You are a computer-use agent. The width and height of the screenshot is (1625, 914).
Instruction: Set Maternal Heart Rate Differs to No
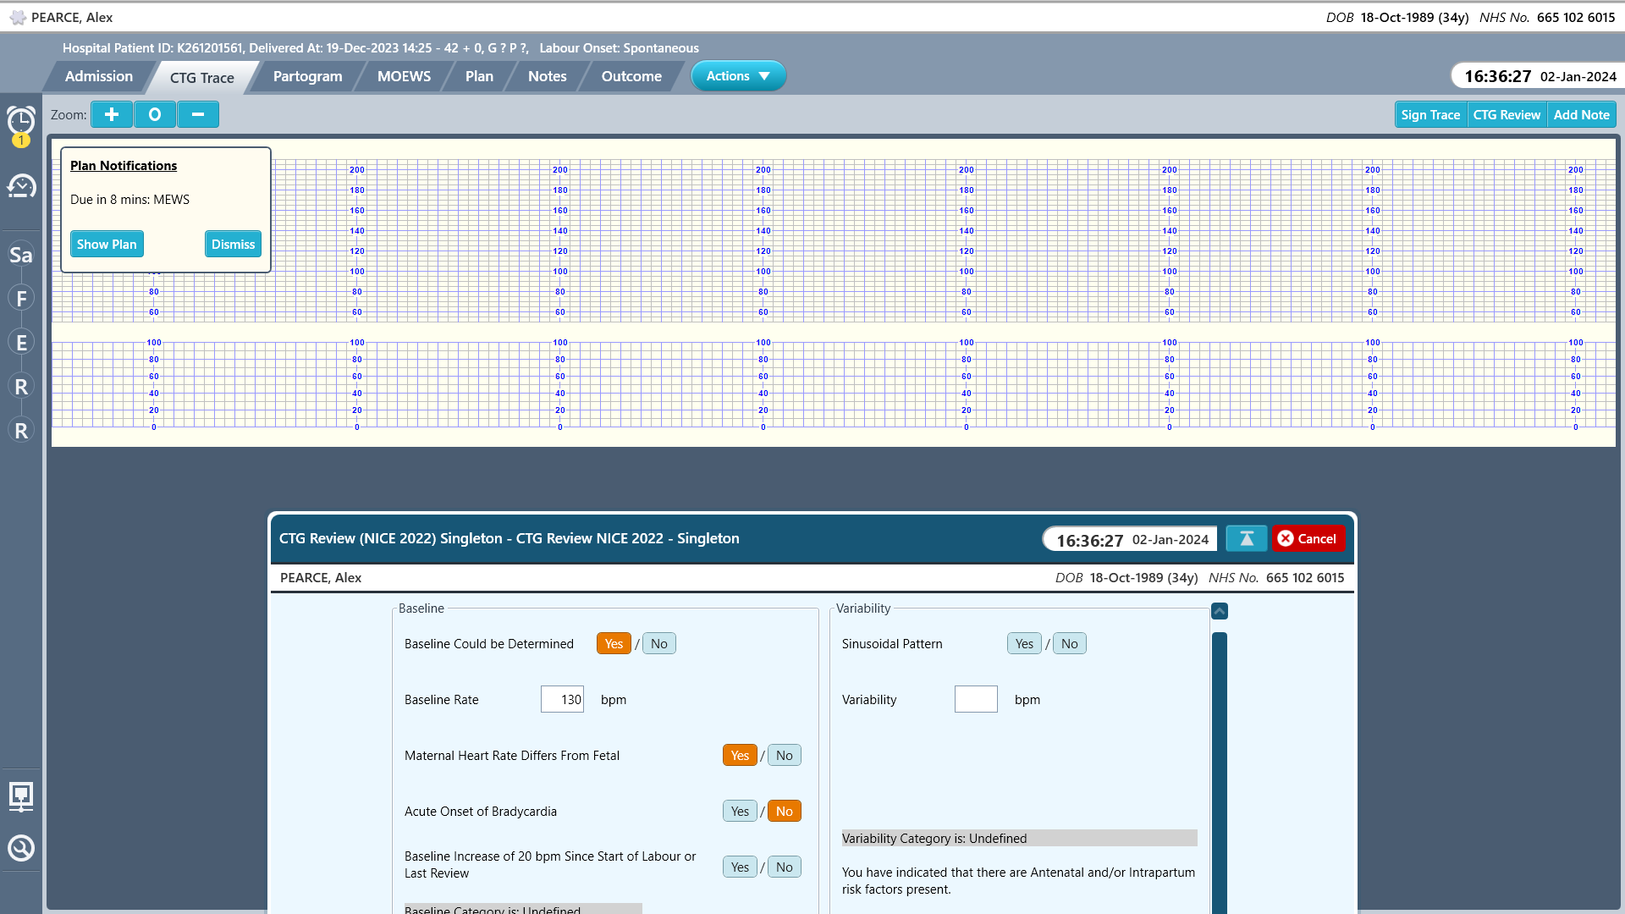click(x=784, y=756)
